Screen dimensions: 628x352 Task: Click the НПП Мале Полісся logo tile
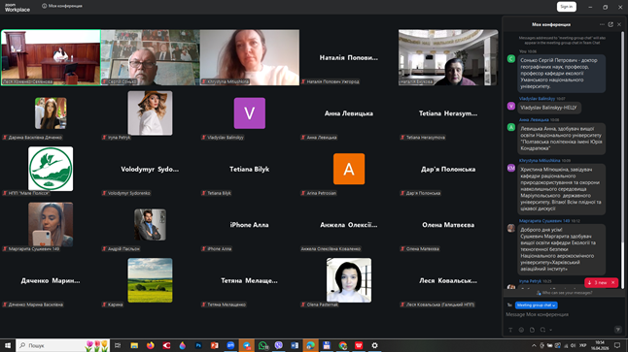[x=51, y=169]
